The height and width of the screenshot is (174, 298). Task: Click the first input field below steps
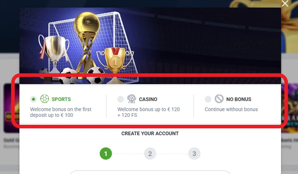pyautogui.click(x=150, y=172)
